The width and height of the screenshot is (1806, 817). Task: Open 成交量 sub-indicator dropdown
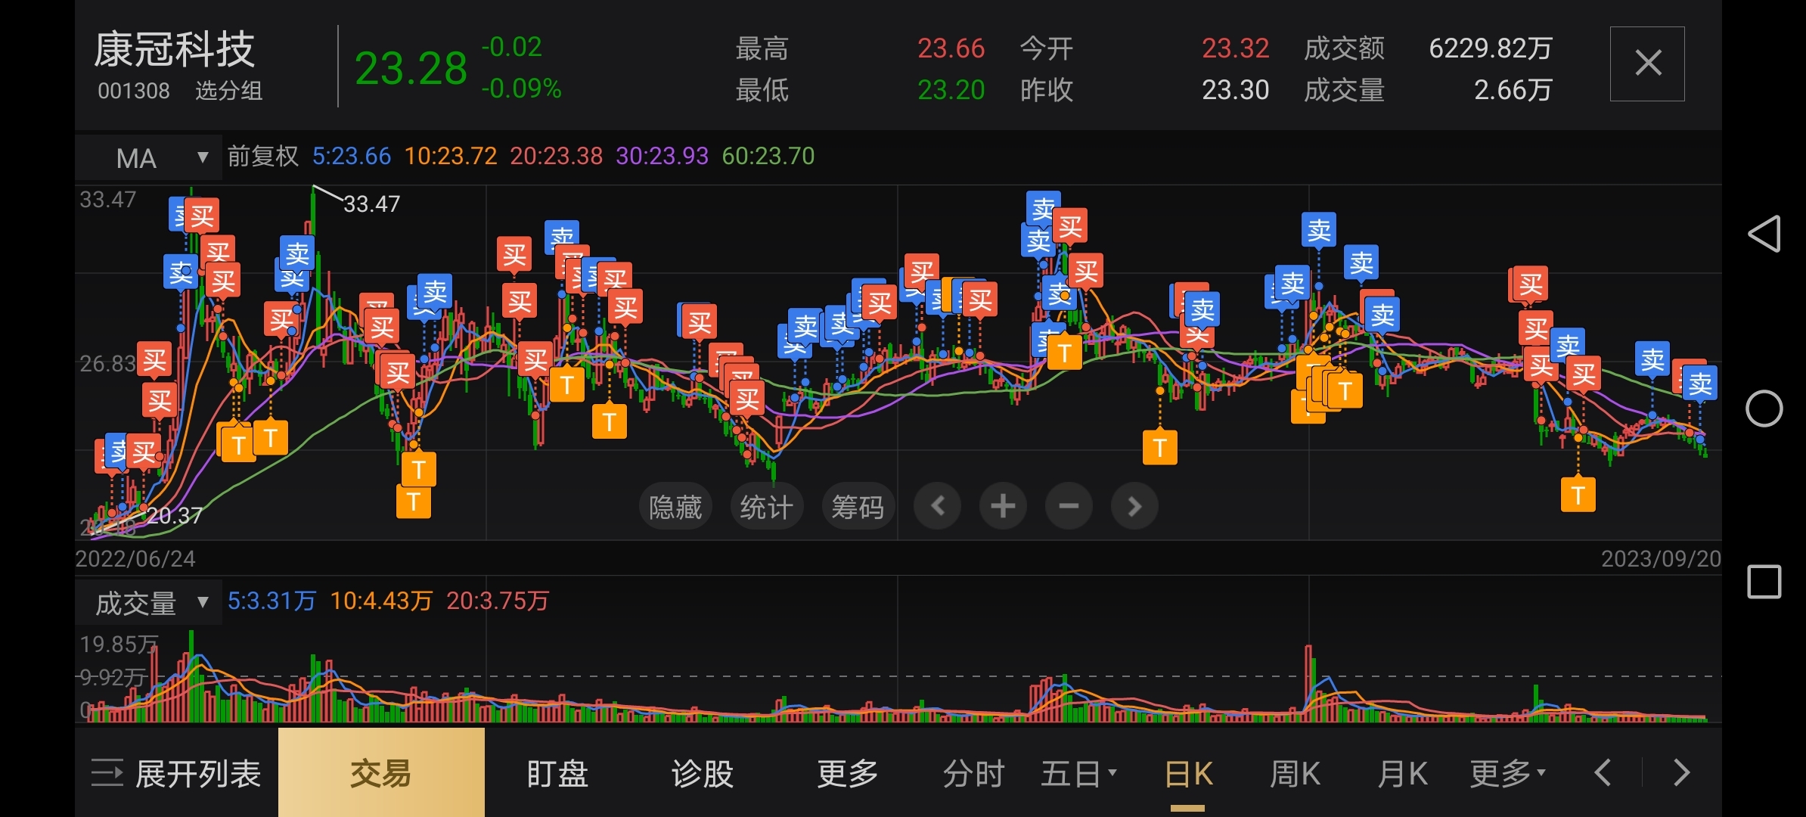(149, 603)
